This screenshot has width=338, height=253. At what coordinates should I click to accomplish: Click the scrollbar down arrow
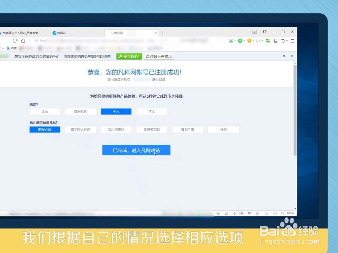coord(295,208)
